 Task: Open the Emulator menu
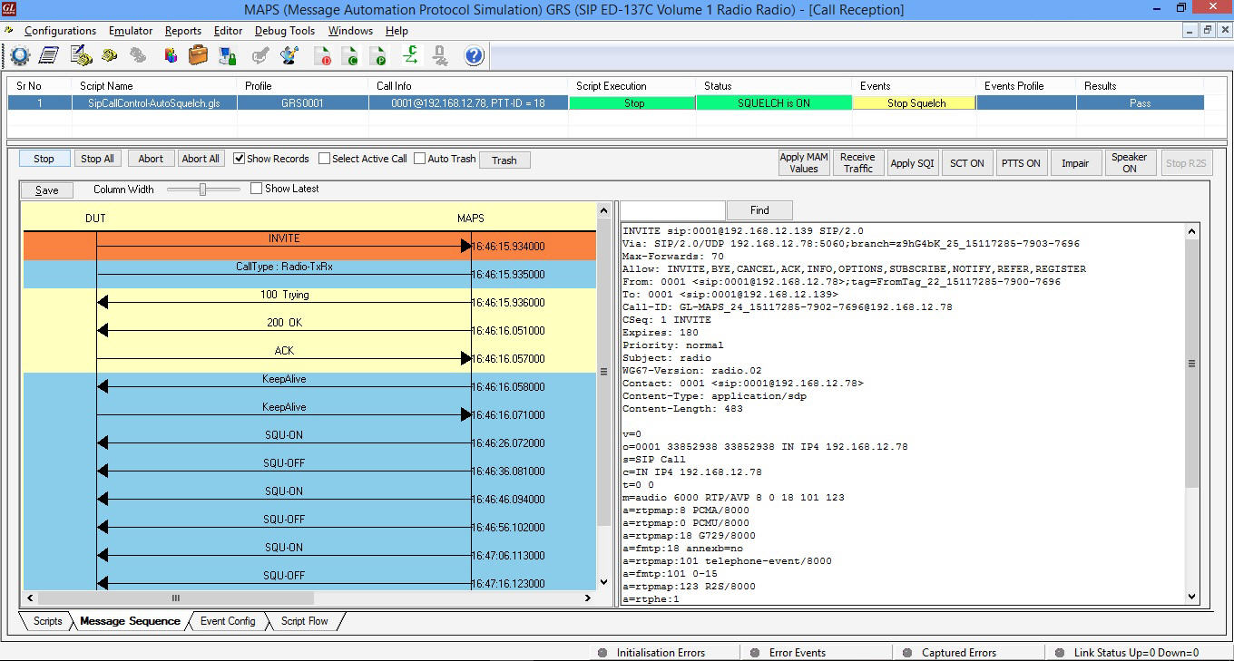tap(131, 31)
